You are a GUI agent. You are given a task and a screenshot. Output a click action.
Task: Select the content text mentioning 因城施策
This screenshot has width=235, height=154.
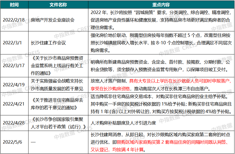(x=161, y=20)
